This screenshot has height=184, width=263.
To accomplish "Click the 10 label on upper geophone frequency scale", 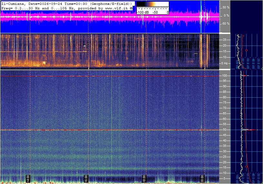I will [x=224, y=57].
